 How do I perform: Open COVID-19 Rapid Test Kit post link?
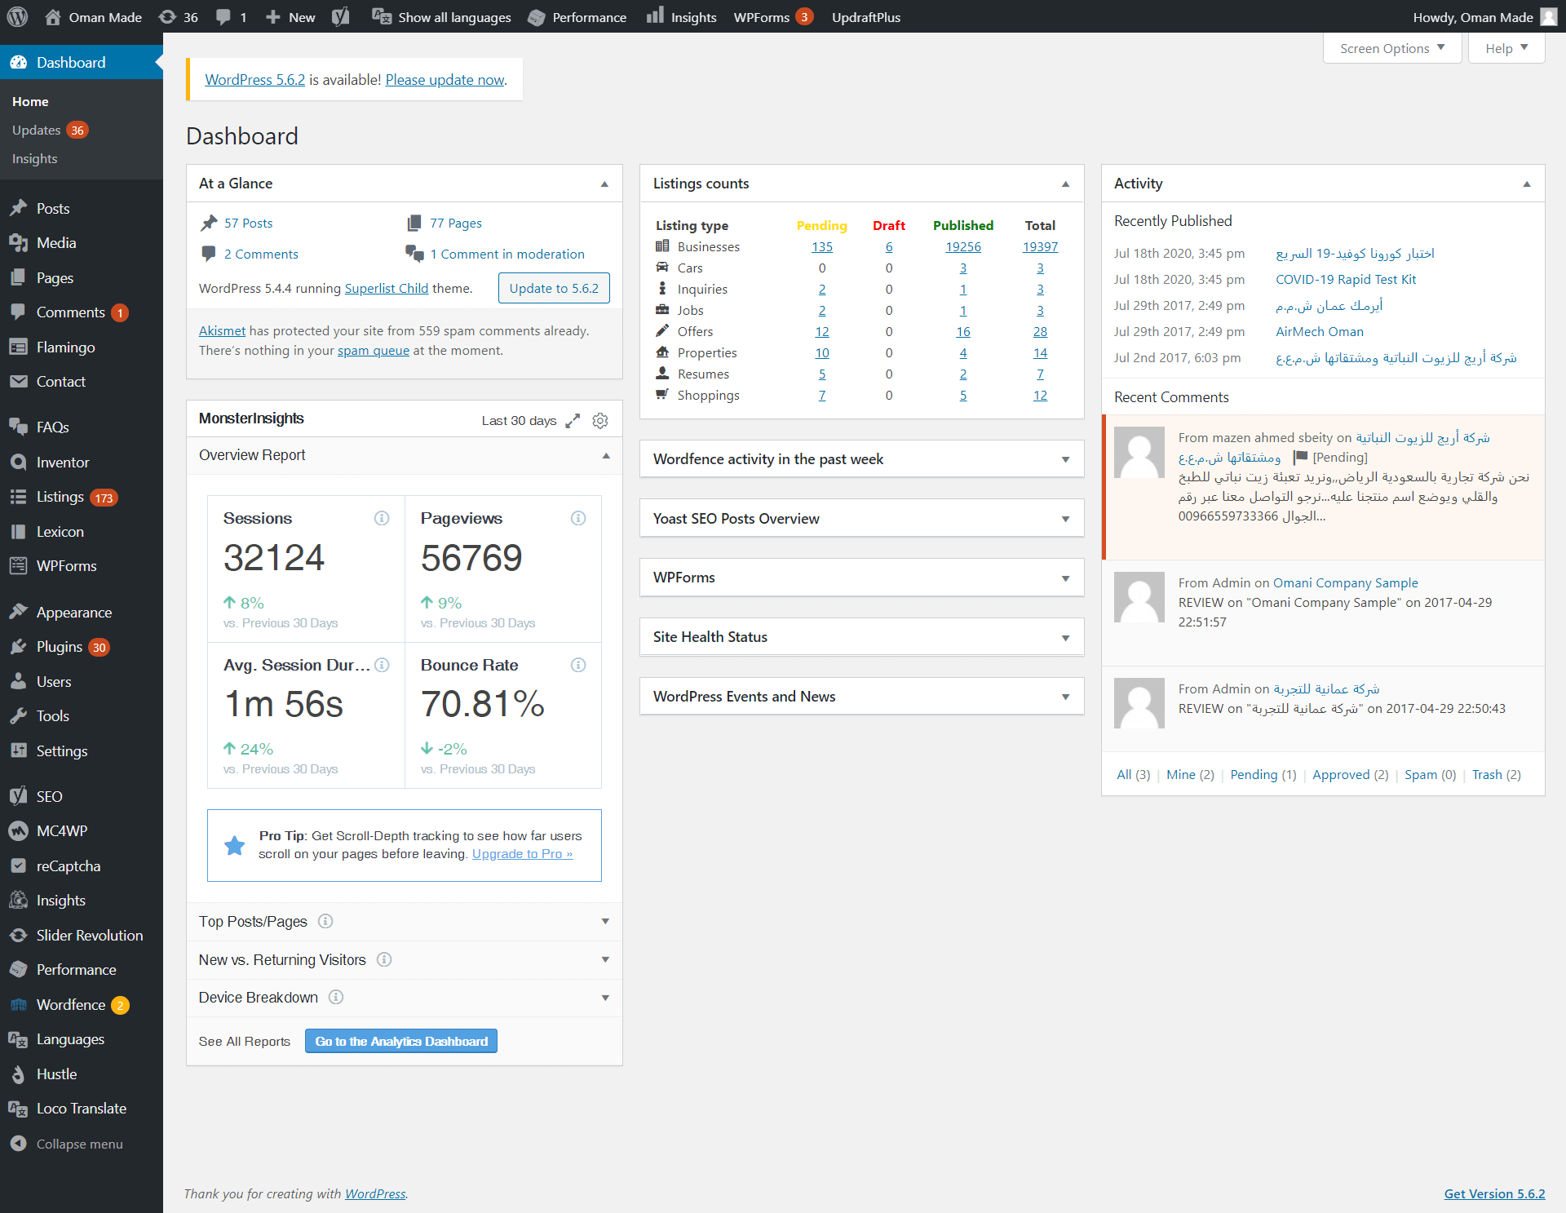pos(1346,280)
